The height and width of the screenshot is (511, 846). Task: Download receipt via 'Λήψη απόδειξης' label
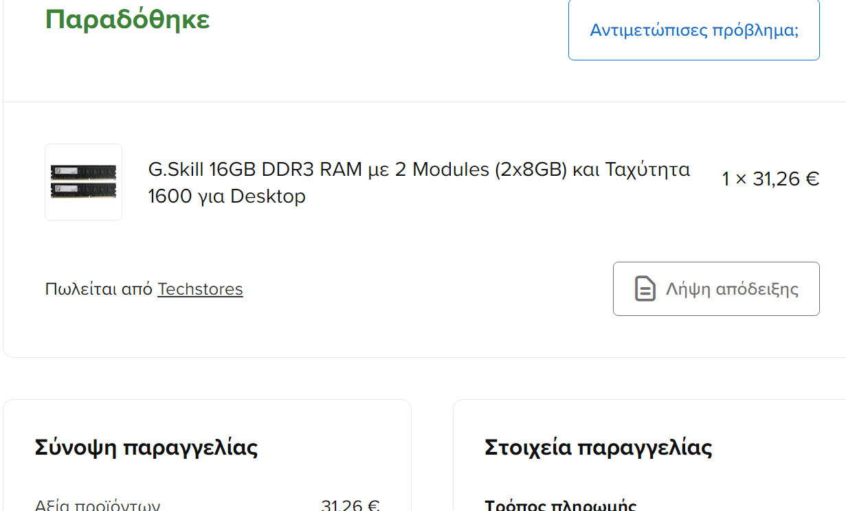point(732,288)
